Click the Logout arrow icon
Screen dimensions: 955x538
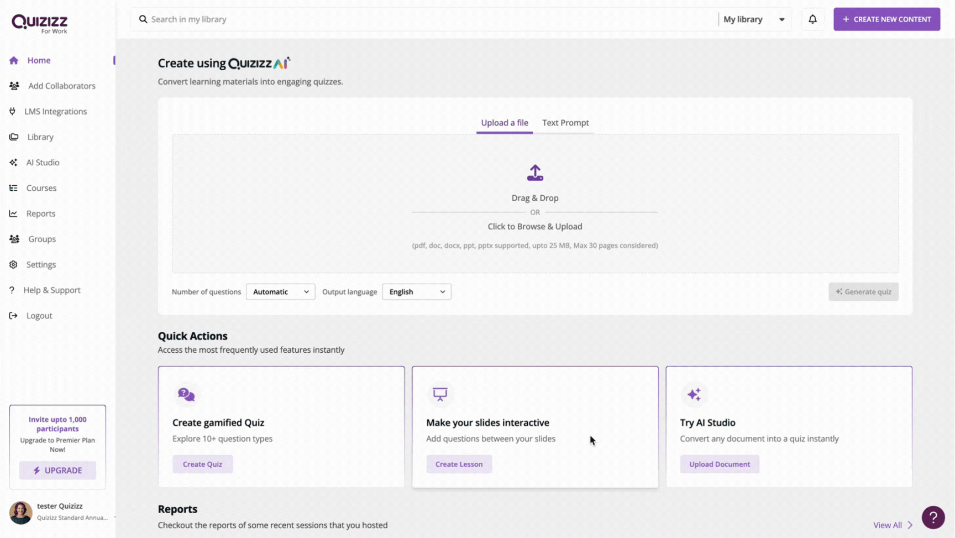pos(13,316)
